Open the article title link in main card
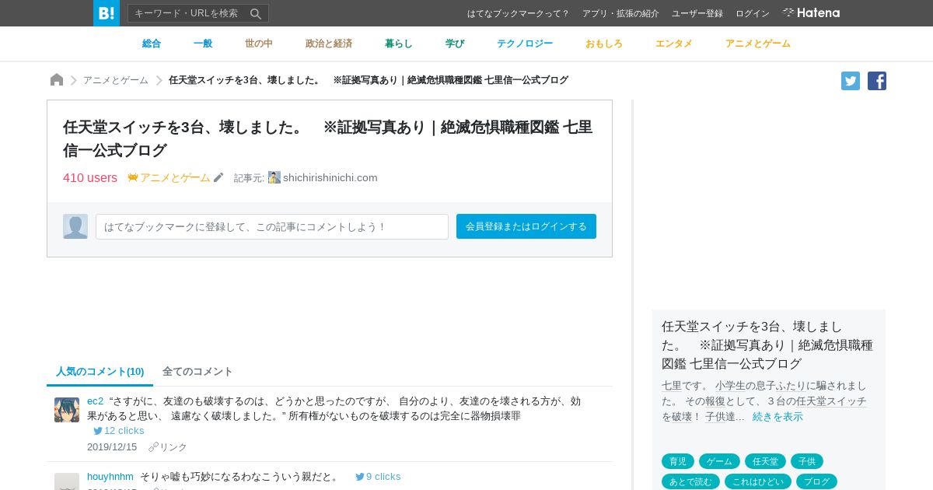933x490 pixels. (327, 138)
